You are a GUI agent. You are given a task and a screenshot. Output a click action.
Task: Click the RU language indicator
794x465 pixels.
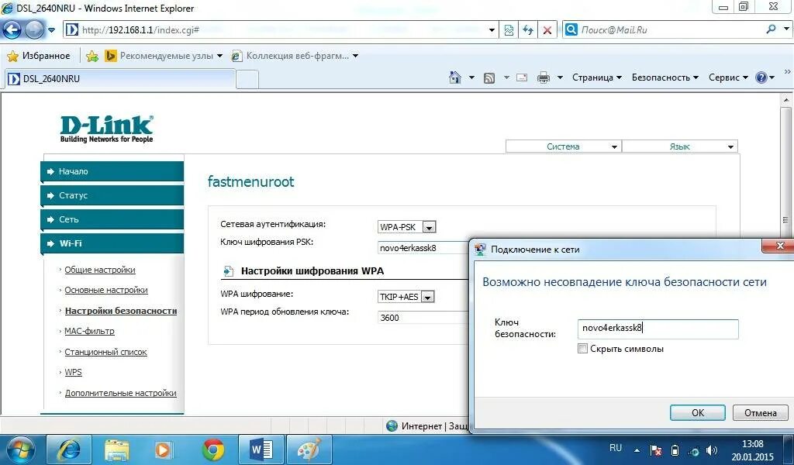[x=616, y=448]
